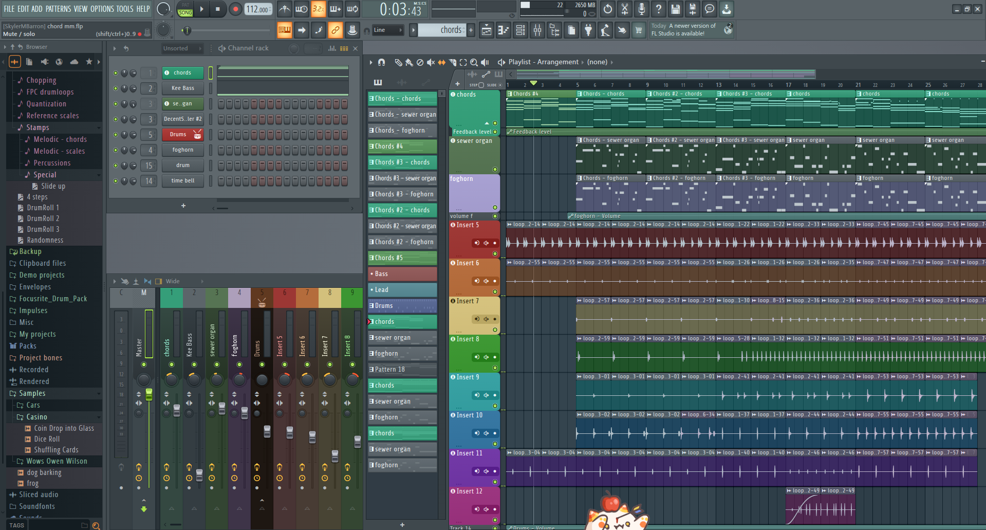The width and height of the screenshot is (986, 530).
Task: Open the mixer view icon
Action: click(x=537, y=30)
